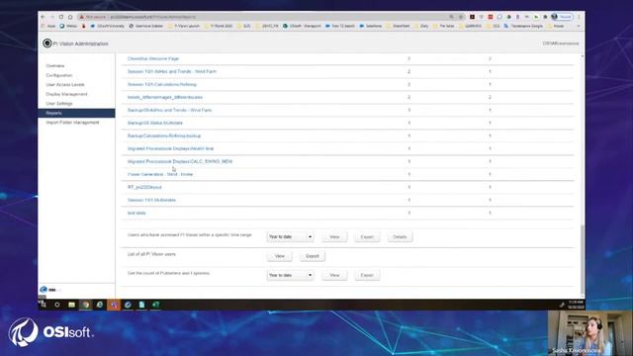
Task: Open Microsoft Teams from the taskbar
Action: click(114, 305)
